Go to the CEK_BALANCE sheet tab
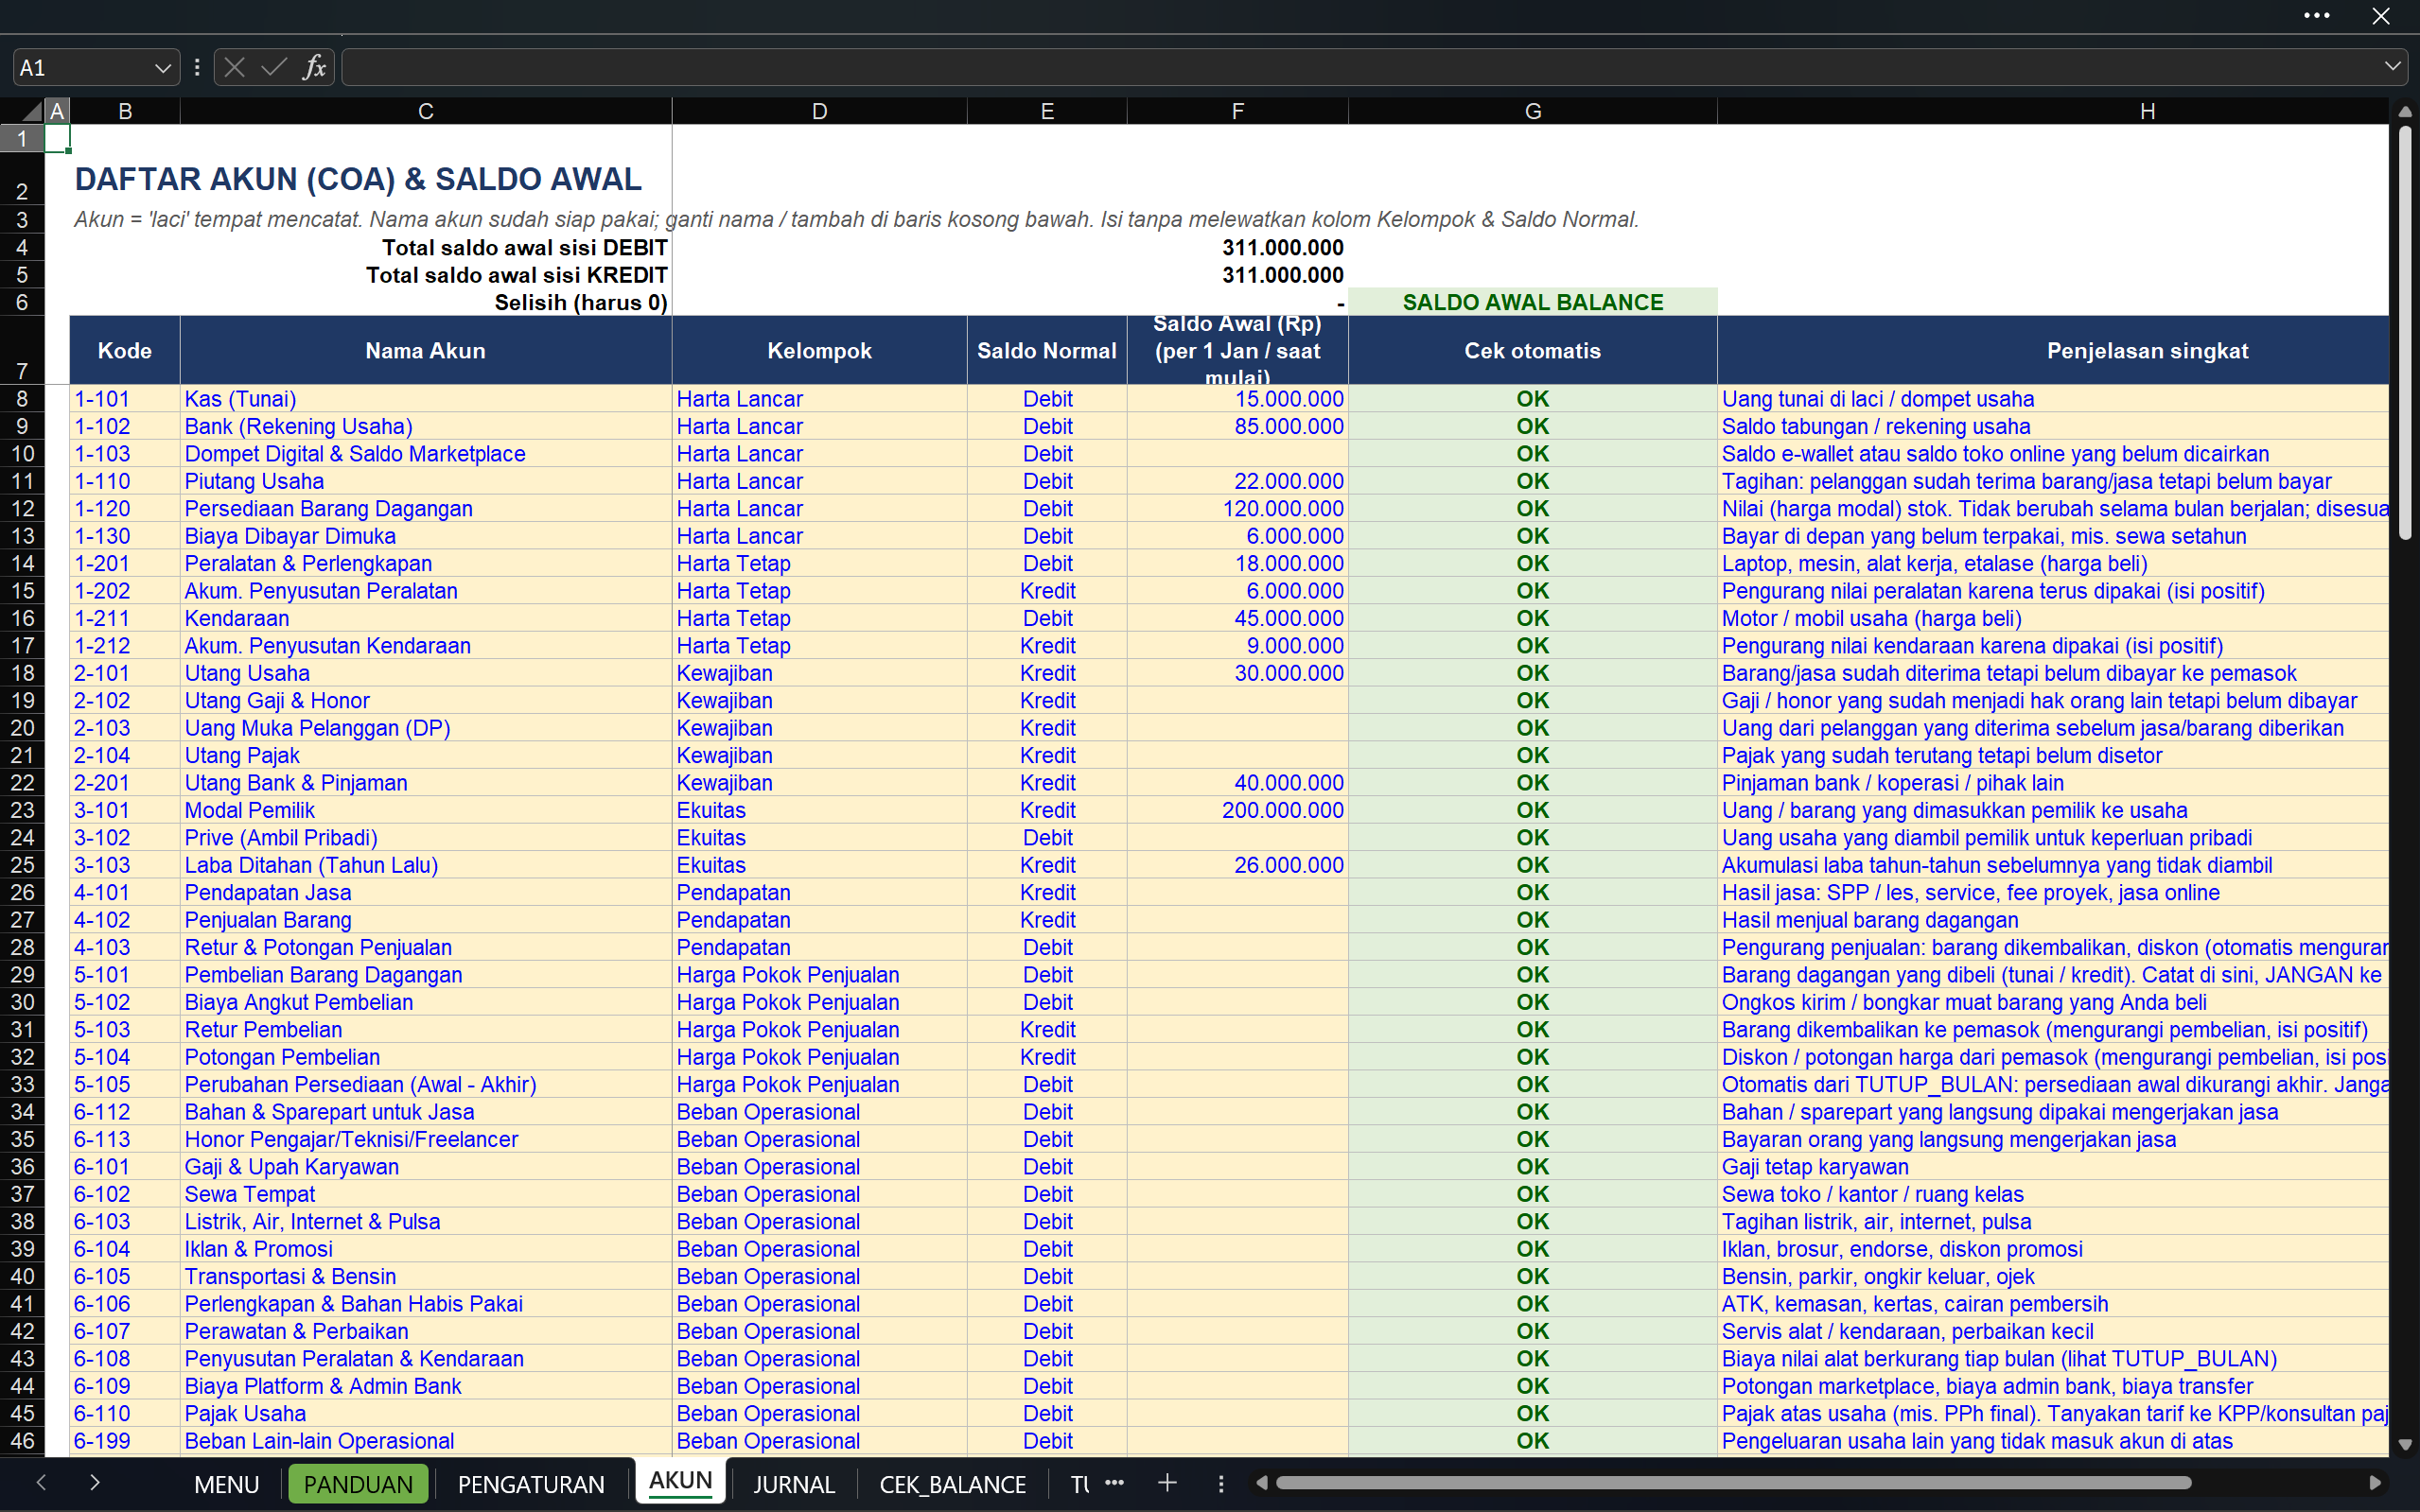The image size is (2420, 1512). [x=953, y=1484]
